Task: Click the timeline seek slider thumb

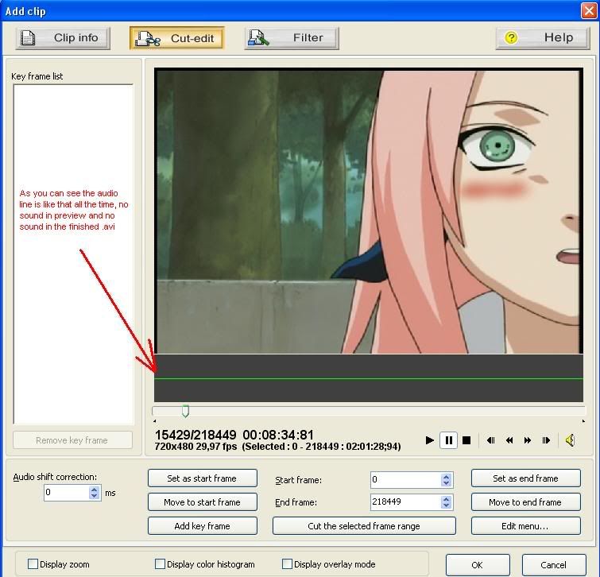Action: click(185, 411)
